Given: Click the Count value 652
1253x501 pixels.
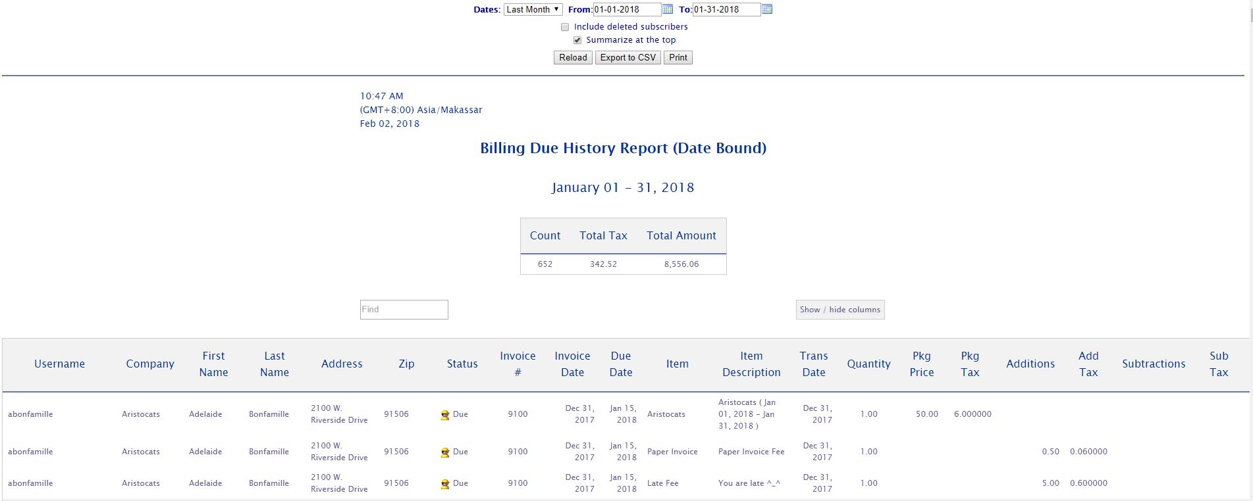Looking at the screenshot, I should 545,264.
